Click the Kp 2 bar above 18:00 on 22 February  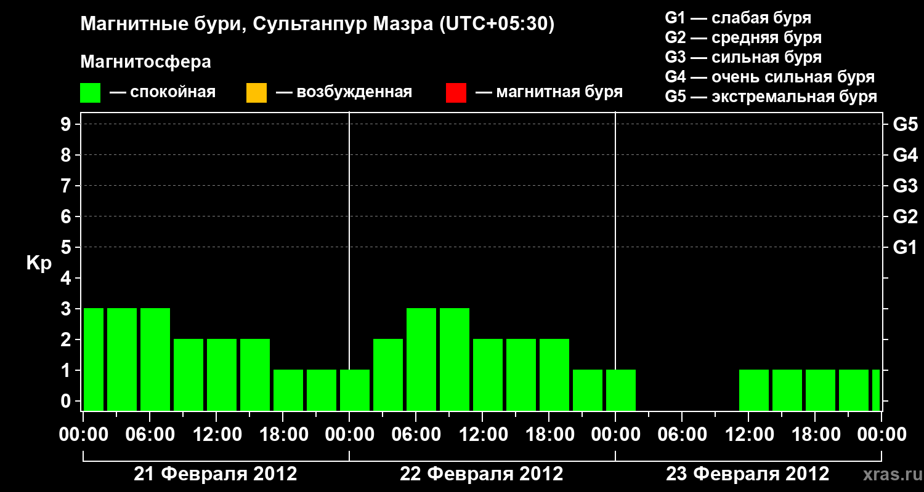tap(554, 375)
